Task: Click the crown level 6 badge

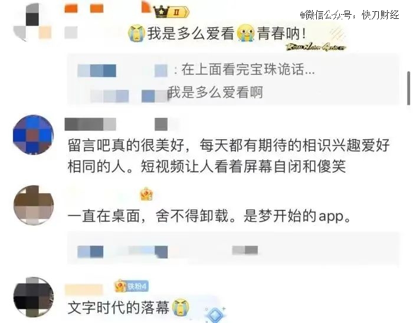Action: click(146, 195)
